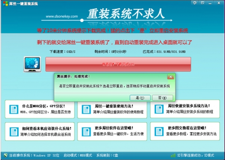
Task: Click description 简单介绍如何选择本机最合适系统
Action: (x=45, y=134)
